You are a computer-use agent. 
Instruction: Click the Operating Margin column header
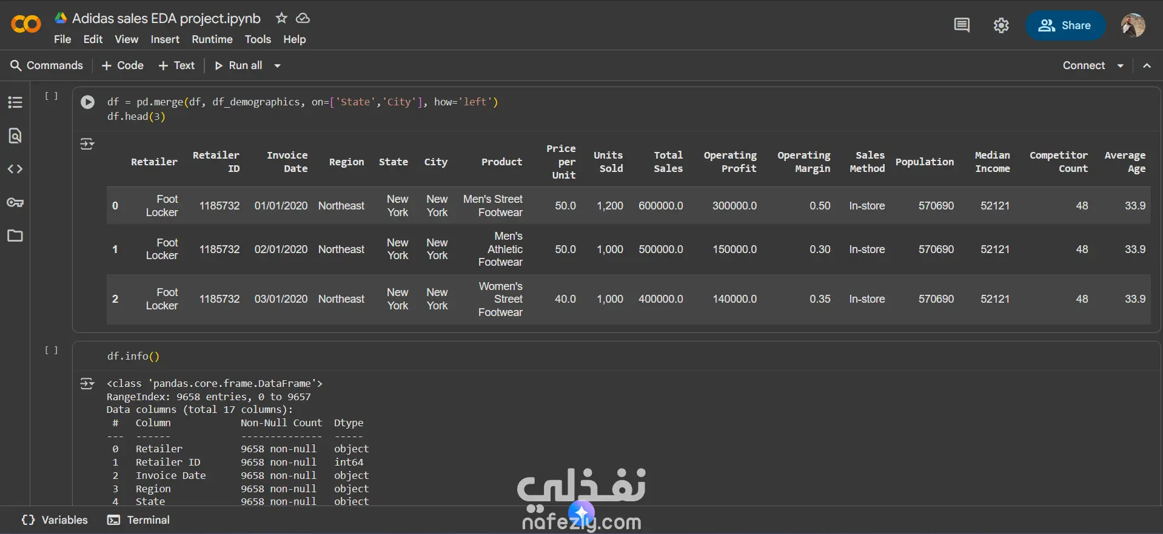(x=804, y=162)
